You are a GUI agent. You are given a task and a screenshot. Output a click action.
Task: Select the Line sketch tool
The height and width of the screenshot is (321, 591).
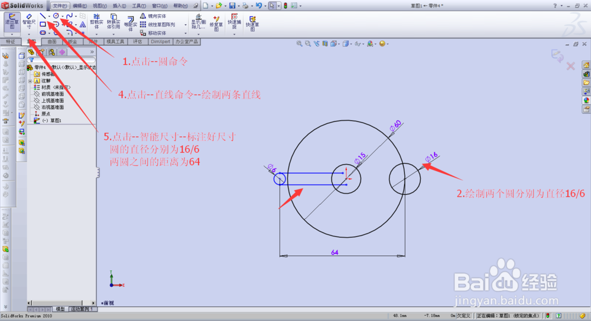click(x=43, y=16)
